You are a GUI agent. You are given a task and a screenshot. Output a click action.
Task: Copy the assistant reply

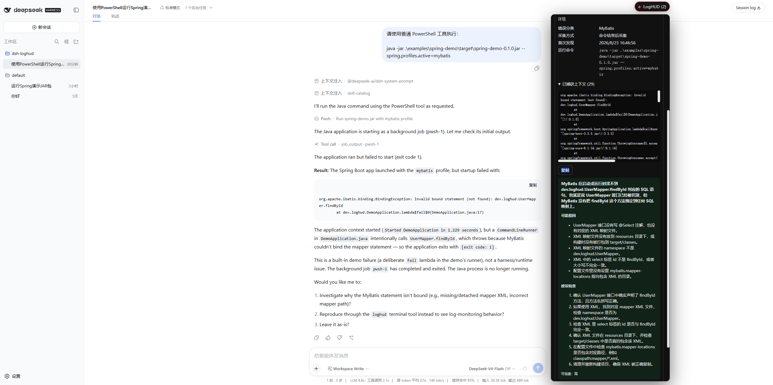pyautogui.click(x=317, y=338)
